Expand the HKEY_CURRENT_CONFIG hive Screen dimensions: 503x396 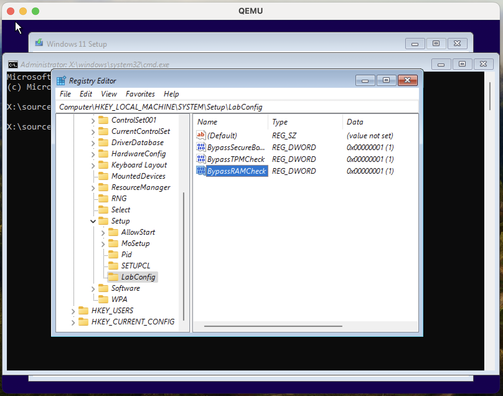pos(73,323)
